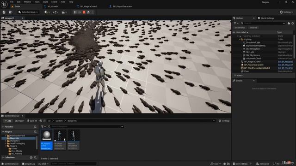Select the Floor actor in Outliner

click(x=247, y=71)
